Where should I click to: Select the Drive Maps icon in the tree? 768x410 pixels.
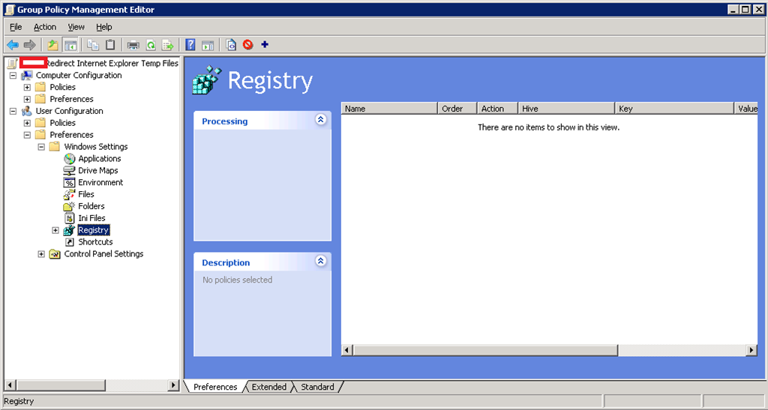(x=69, y=170)
